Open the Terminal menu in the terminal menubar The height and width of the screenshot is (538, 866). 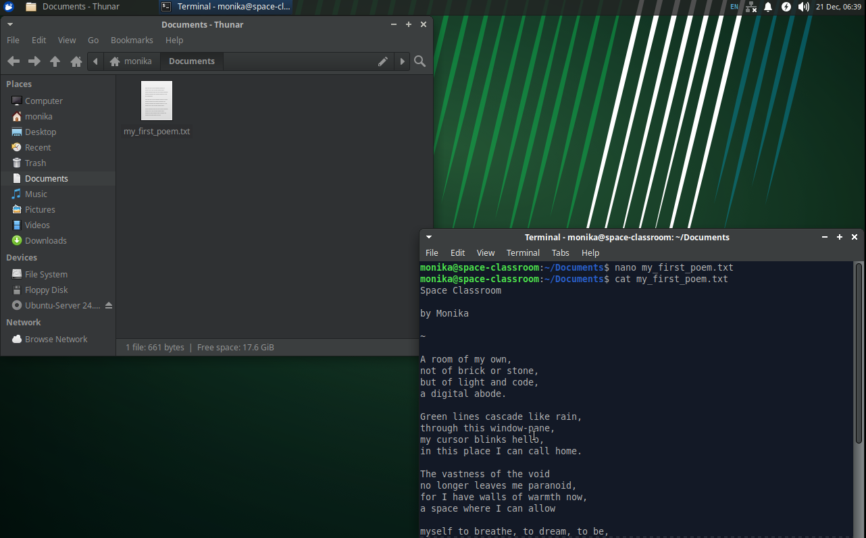(523, 253)
